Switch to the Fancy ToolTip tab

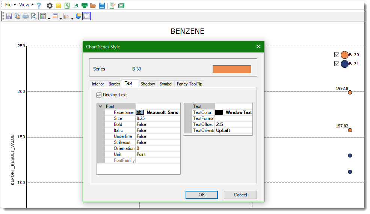click(189, 84)
